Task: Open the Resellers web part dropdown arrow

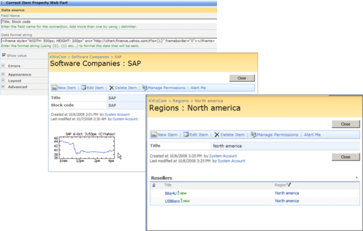Action: [357, 177]
